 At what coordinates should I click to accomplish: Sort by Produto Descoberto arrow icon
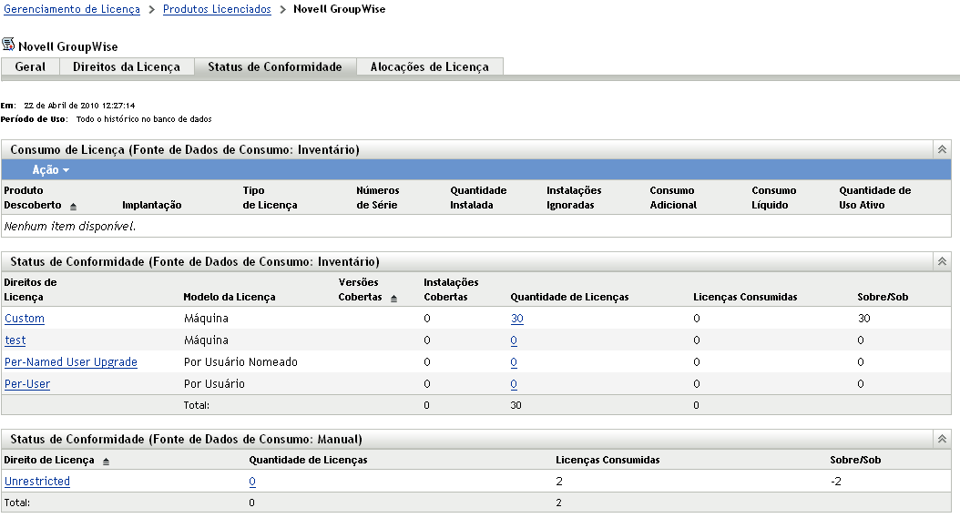pos(73,207)
